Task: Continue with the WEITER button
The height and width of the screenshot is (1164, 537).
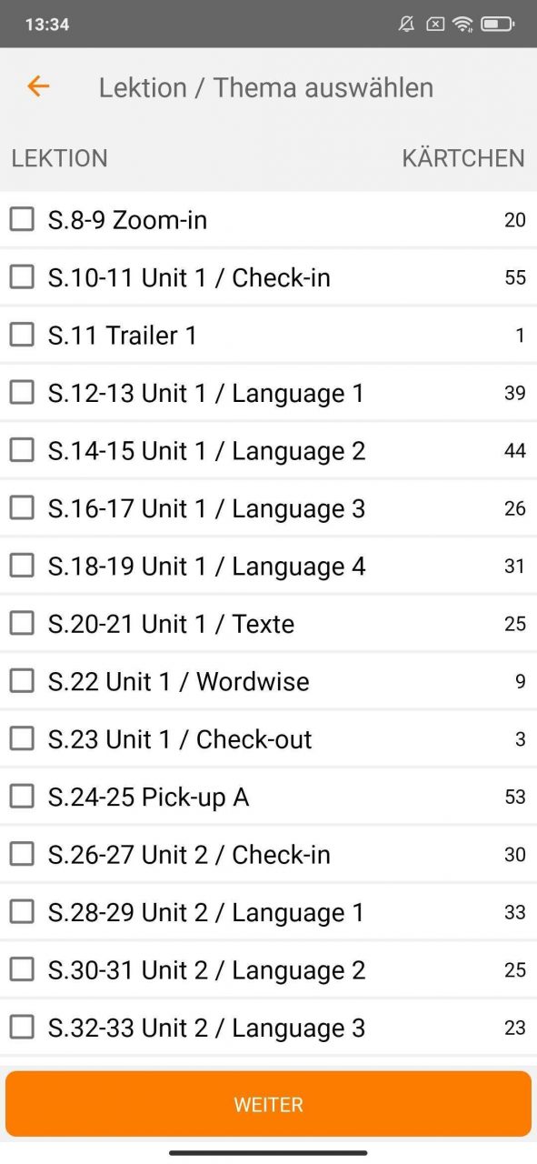Action: tap(268, 1104)
